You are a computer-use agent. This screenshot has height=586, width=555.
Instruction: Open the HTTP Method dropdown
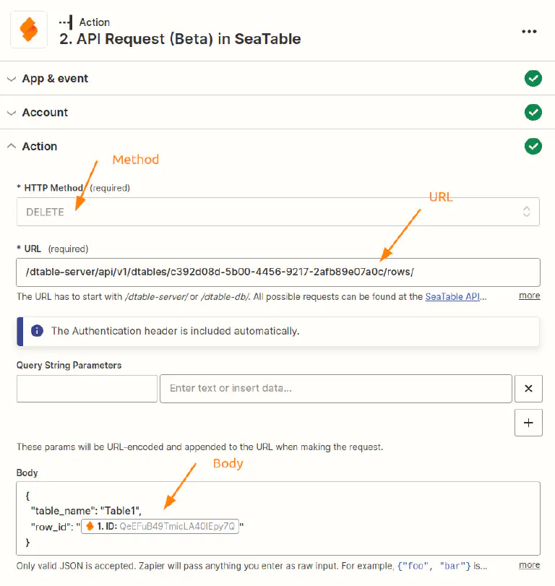click(277, 212)
